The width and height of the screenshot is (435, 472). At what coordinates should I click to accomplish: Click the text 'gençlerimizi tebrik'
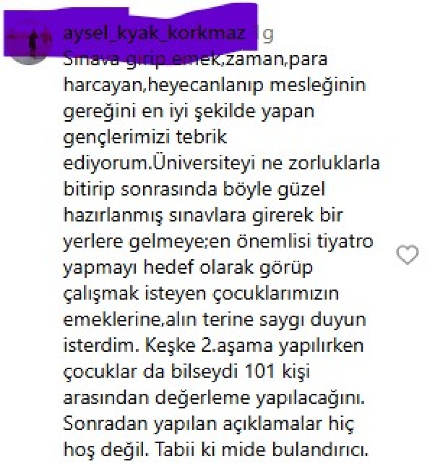coord(145,137)
